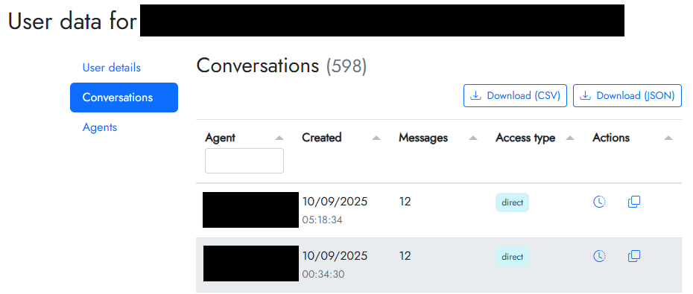The width and height of the screenshot is (693, 294).
Task: Sort table by Messages column arrow
Action: pos(473,138)
